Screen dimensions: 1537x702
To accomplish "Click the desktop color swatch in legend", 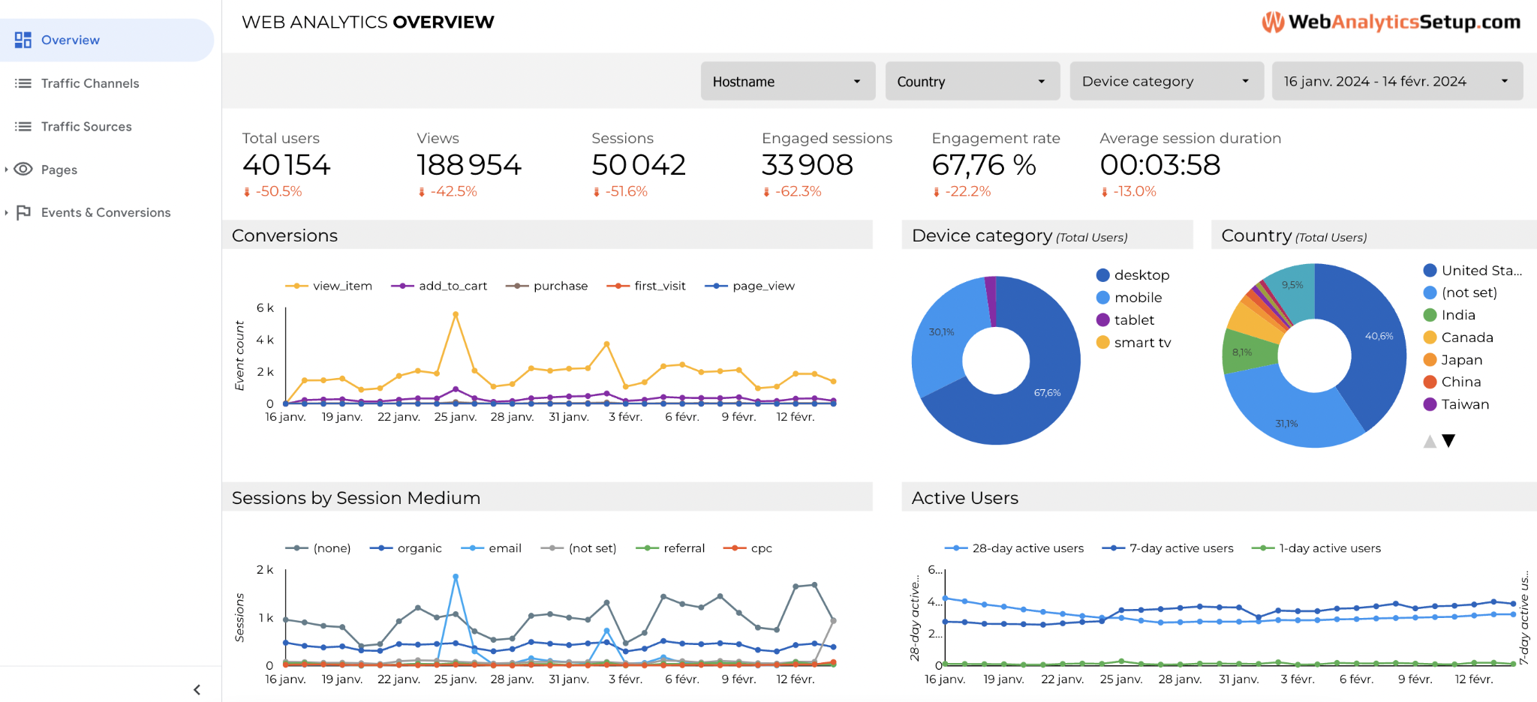I will pyautogui.click(x=1102, y=275).
